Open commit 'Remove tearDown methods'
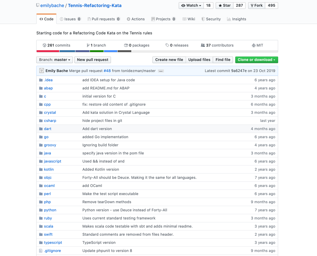The width and height of the screenshot is (317, 256). point(107,202)
